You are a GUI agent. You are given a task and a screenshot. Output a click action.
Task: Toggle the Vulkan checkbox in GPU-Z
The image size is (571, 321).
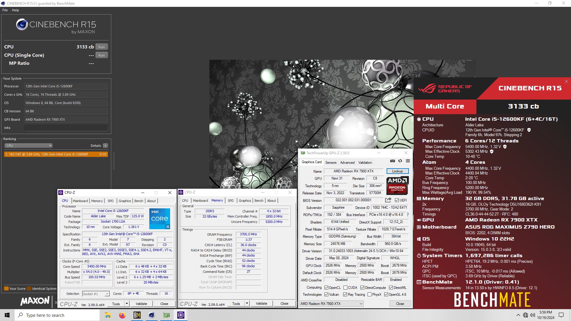(327, 295)
